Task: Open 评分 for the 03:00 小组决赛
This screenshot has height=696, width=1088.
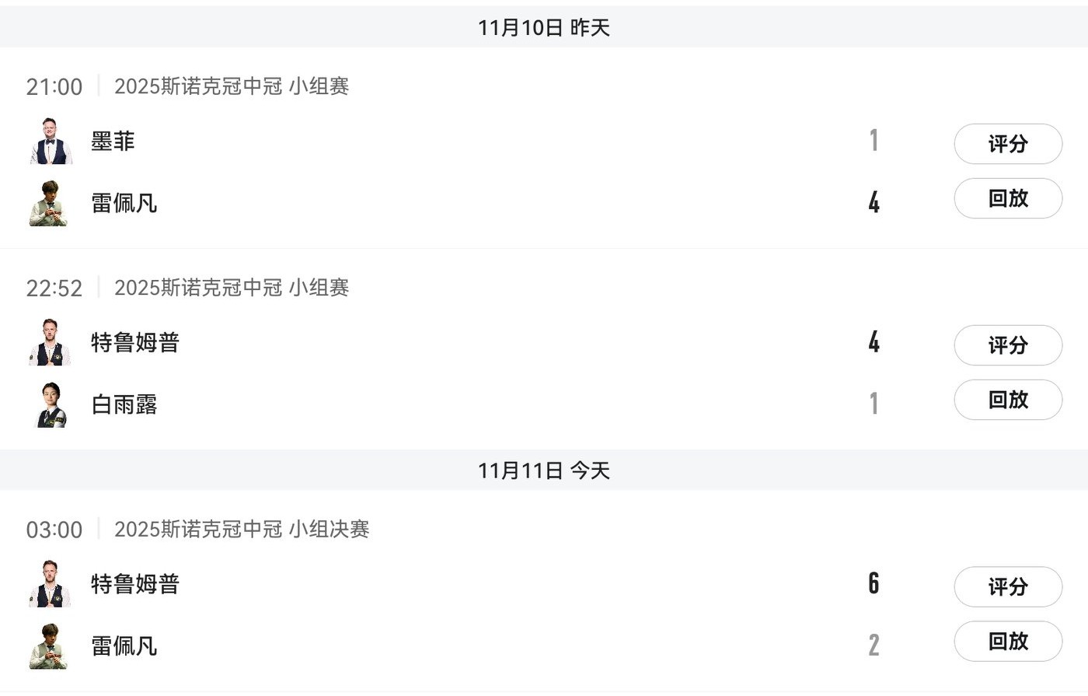Action: click(x=1007, y=586)
